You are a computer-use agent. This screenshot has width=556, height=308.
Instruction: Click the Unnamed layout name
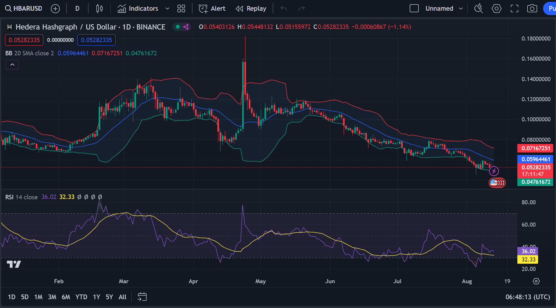point(439,8)
